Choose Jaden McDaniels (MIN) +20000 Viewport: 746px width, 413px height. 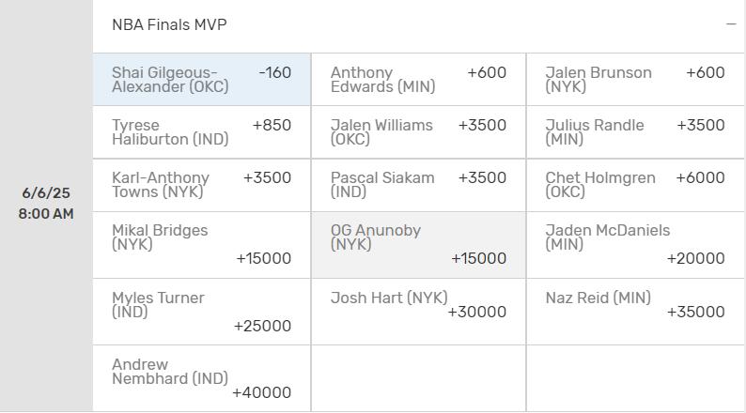coord(636,245)
